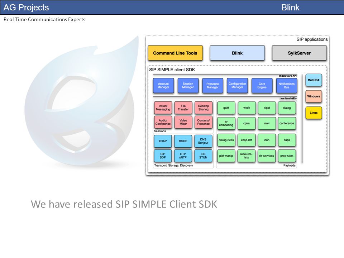
Task: Click 'Real Time Communications Experts' tagline
Action: [44, 19]
